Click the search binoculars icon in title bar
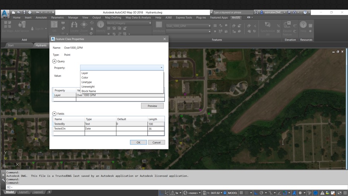Viewport: 348px width, 196px height. coord(256,12)
